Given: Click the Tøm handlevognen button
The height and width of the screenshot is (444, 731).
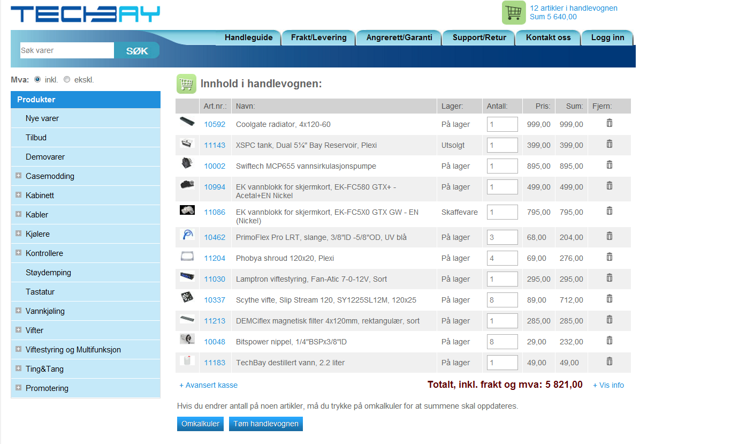Looking at the screenshot, I should point(266,424).
